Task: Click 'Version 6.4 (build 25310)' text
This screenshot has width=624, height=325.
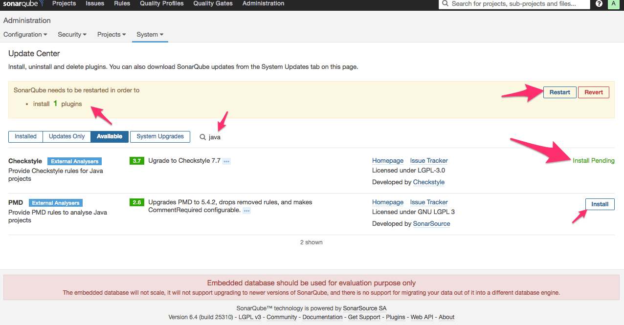Action: tap(201, 317)
